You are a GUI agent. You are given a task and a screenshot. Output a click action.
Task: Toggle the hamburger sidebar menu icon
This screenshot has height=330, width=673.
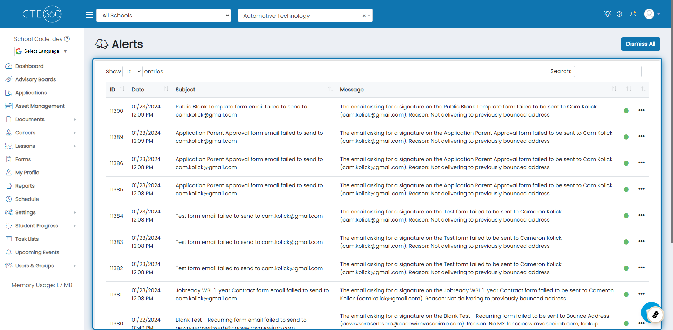(89, 15)
